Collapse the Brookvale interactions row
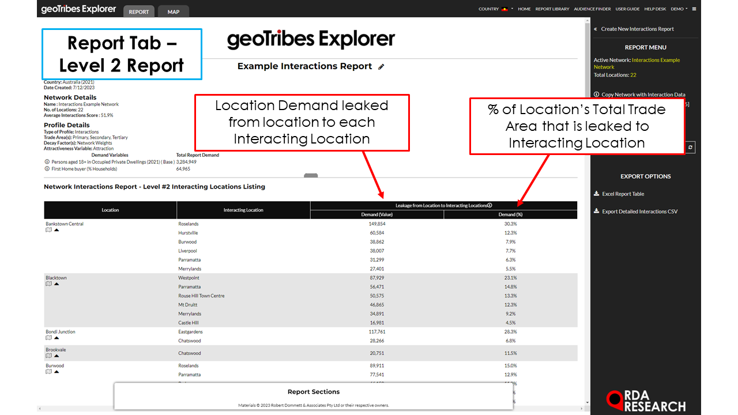 [57, 356]
